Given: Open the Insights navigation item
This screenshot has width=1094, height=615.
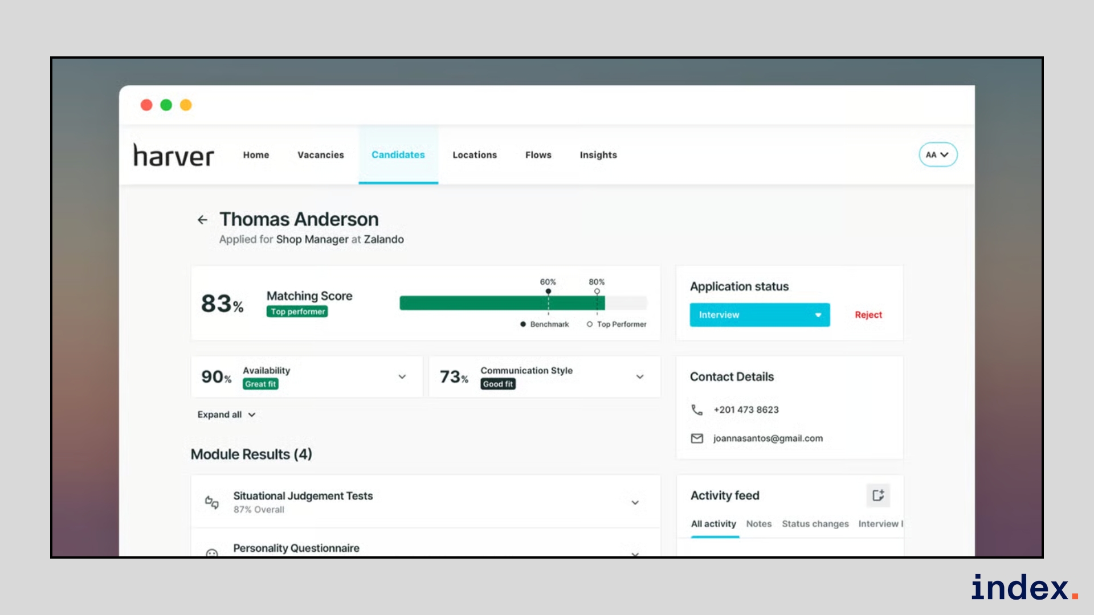Looking at the screenshot, I should point(598,155).
